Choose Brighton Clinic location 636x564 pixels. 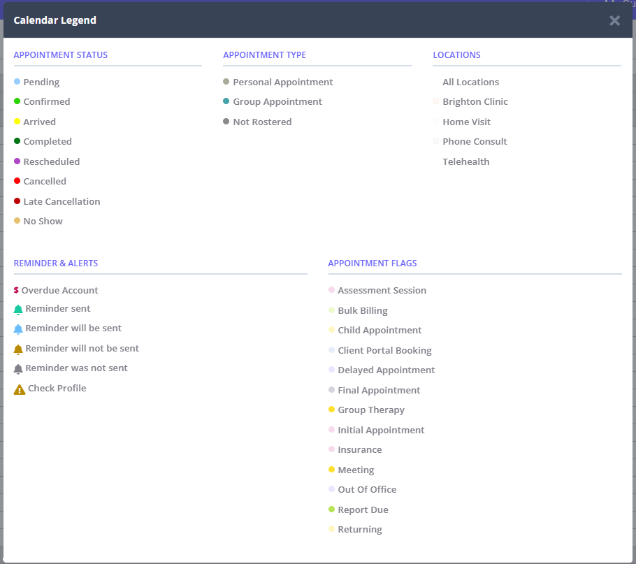475,101
